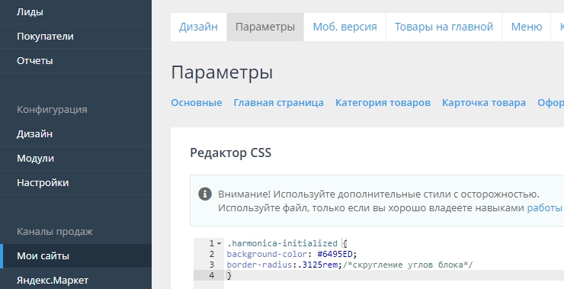Go to Отчеты in sidebar
The image size is (564, 289).
point(34,60)
